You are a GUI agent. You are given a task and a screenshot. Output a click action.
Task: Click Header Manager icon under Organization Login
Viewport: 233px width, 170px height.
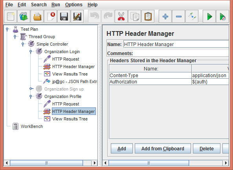pyautogui.click(x=47, y=67)
